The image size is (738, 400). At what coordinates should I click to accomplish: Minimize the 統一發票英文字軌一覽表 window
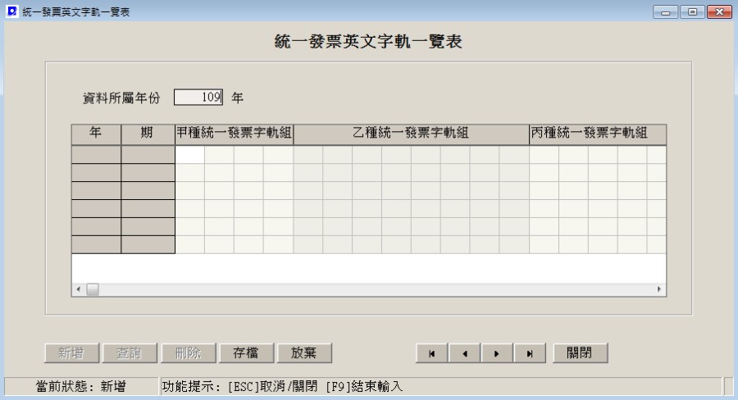coord(665,11)
